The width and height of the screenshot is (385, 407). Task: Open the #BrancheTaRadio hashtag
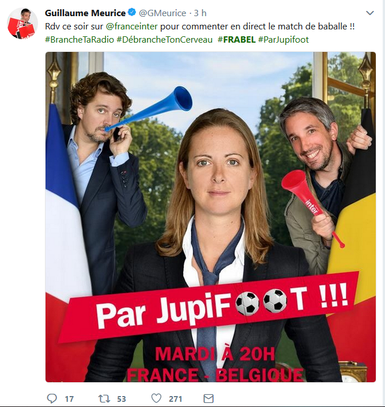[80, 39]
